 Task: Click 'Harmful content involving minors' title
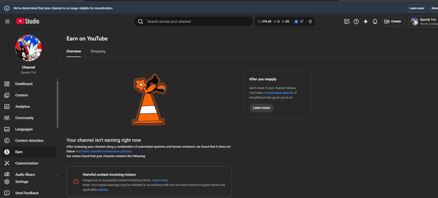click(x=109, y=175)
